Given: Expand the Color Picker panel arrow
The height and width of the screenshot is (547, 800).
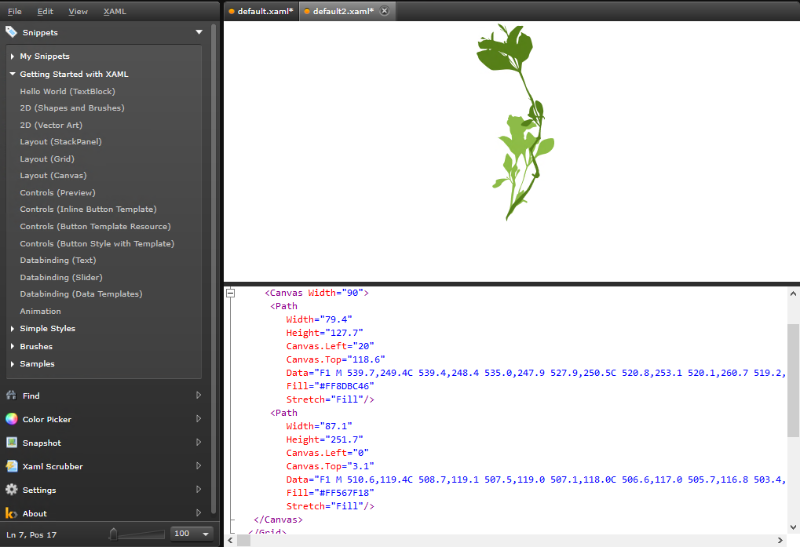Looking at the screenshot, I should 199,418.
